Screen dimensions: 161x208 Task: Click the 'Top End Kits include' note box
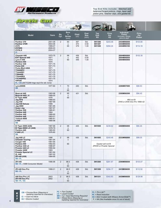pos(112,11)
